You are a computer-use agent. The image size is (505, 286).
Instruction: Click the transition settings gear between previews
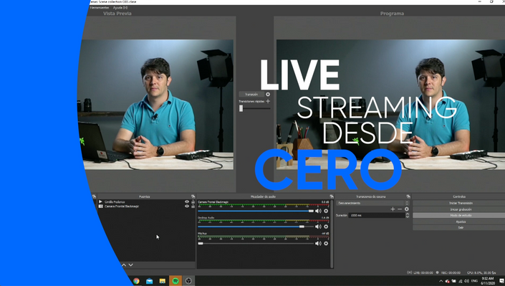click(x=268, y=95)
